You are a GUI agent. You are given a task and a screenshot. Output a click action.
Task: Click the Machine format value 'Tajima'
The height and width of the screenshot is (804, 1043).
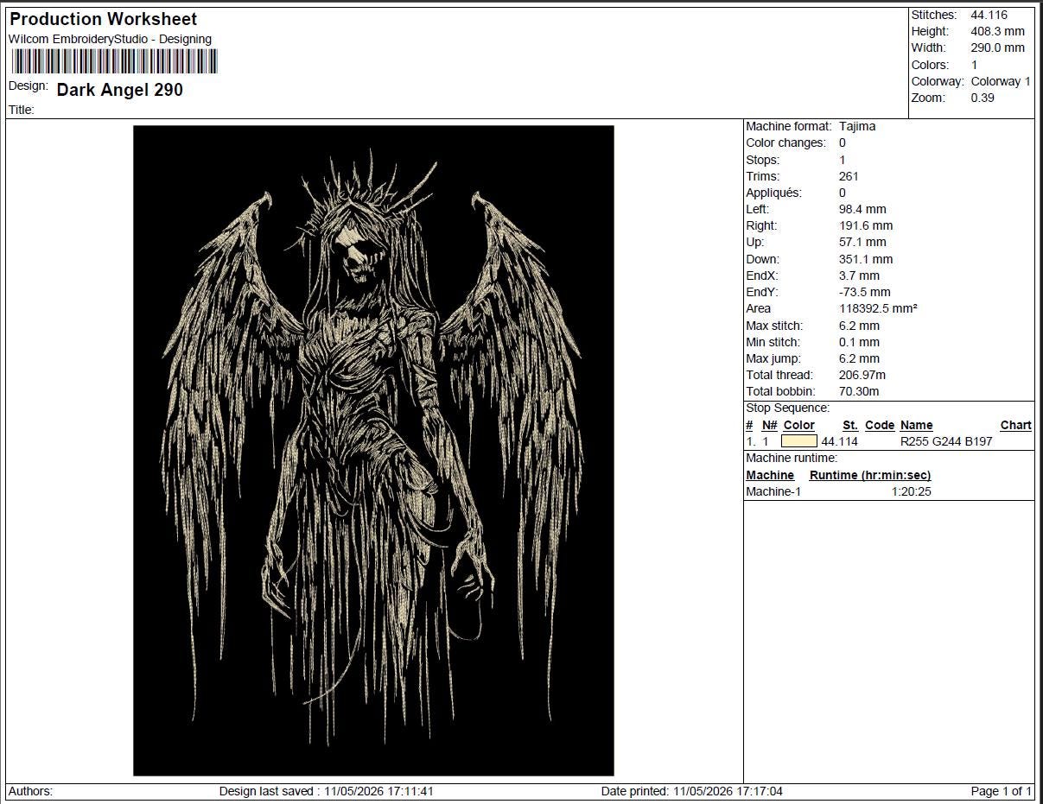tap(857, 126)
